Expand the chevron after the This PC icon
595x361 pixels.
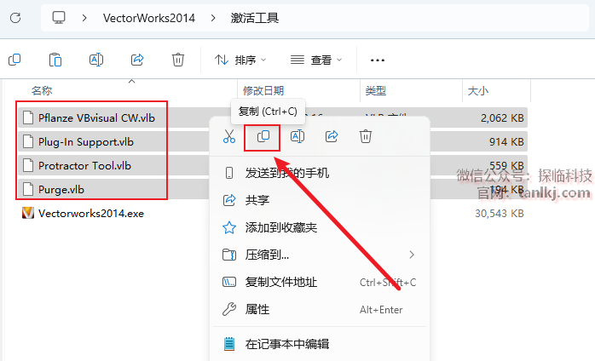pyautogui.click(x=84, y=18)
